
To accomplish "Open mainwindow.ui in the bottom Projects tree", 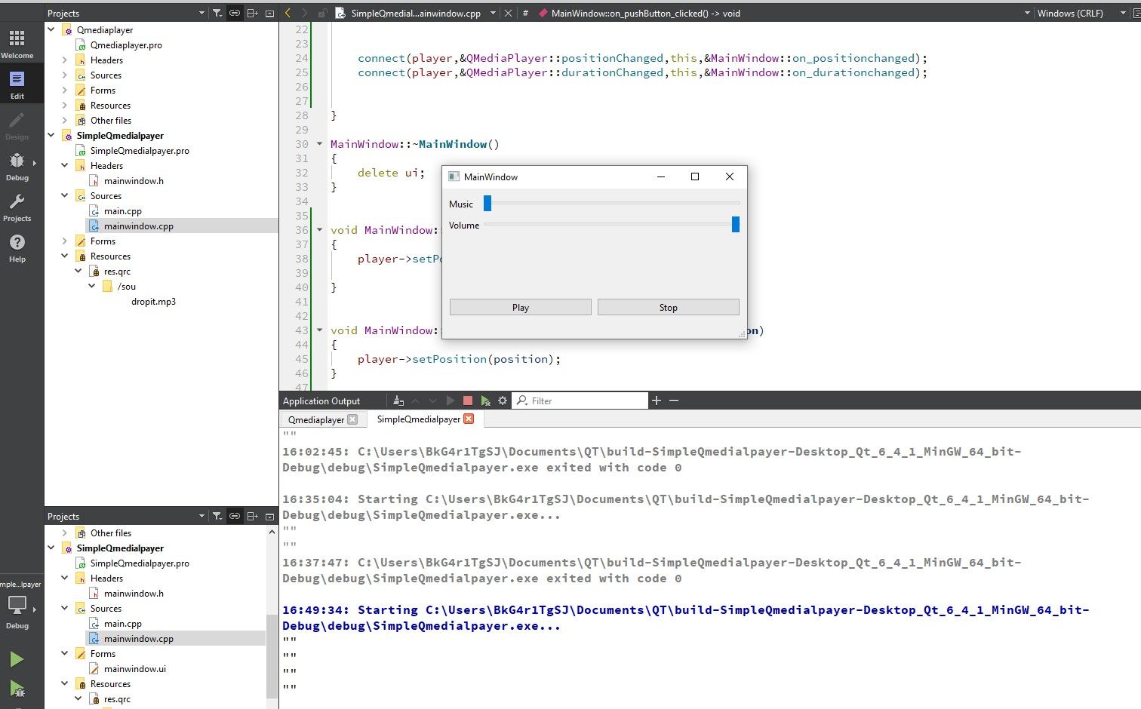I will coord(134,668).
